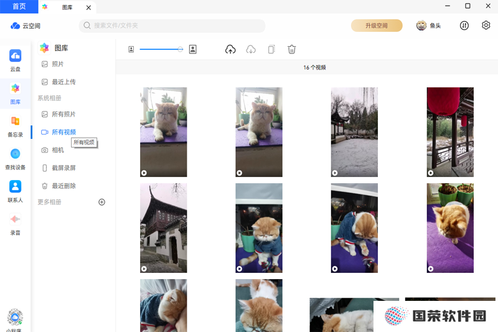Image resolution: width=498 pixels, height=332 pixels.
Task: Click the small thumbnail size icon
Action: (x=131, y=49)
